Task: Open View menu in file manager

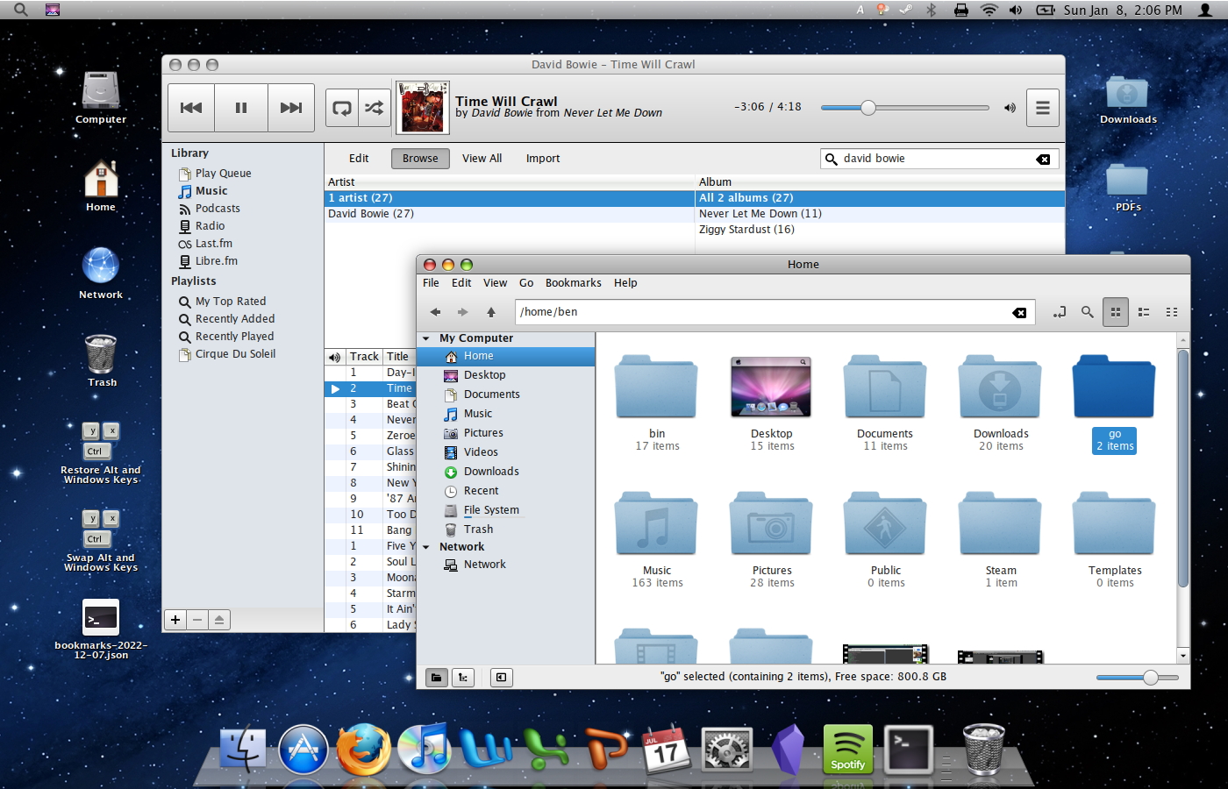Action: click(495, 283)
